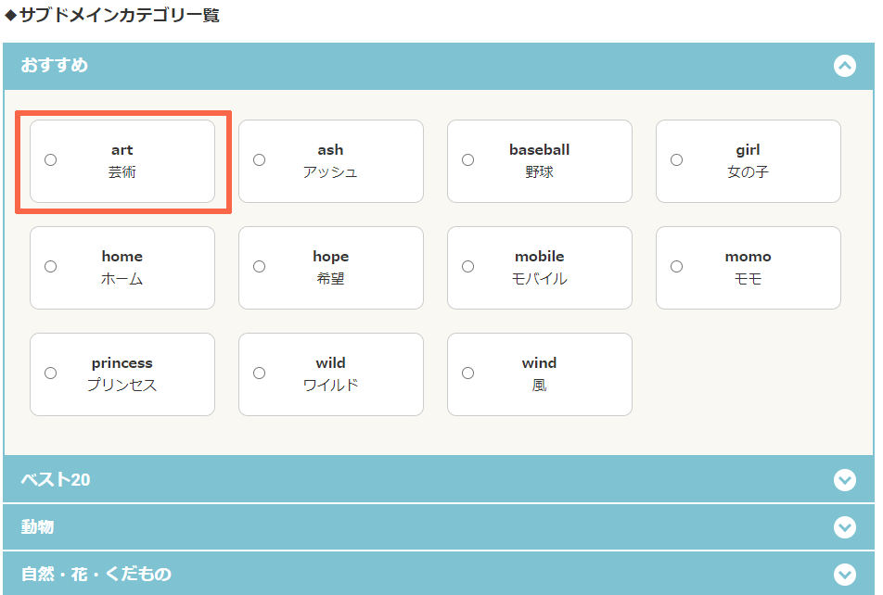
Task: Choose the baseball 野球 radio option
Action: 468,160
